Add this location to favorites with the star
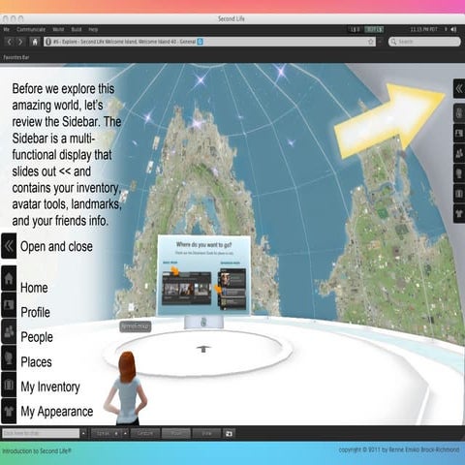 pyautogui.click(x=371, y=42)
